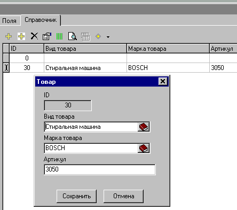237x210 pixels.
Task: Focus the Марка товара input with BOSCH
Action: pos(91,148)
